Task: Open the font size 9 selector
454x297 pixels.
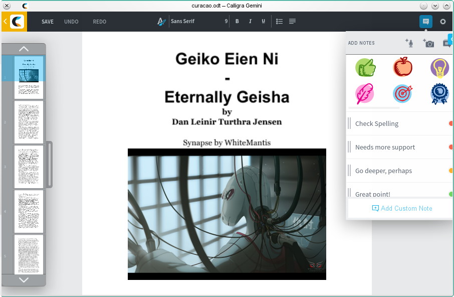Action: click(226, 22)
